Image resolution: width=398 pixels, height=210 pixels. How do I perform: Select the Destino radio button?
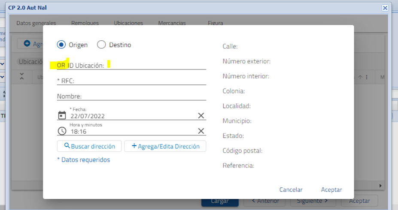point(101,45)
